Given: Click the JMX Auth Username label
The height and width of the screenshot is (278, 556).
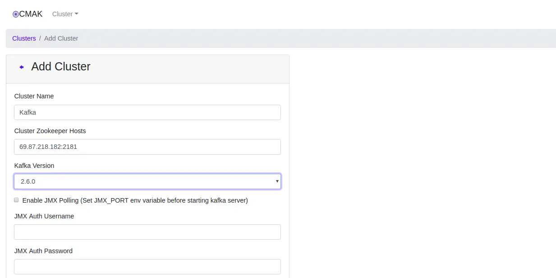Looking at the screenshot, I should 44,216.
